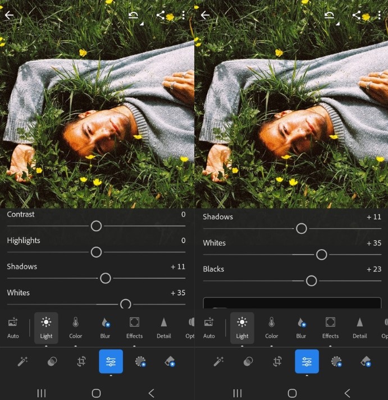The image size is (388, 400).
Task: Open the three-dot overflow menu in right screen
Action: coord(380,15)
